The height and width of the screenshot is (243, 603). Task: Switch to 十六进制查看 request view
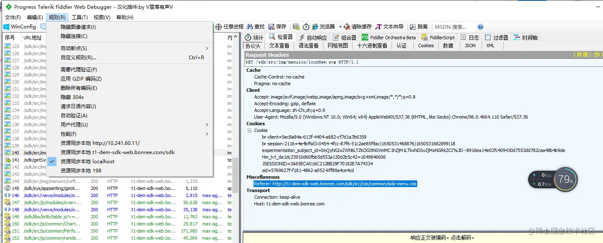coord(372,46)
